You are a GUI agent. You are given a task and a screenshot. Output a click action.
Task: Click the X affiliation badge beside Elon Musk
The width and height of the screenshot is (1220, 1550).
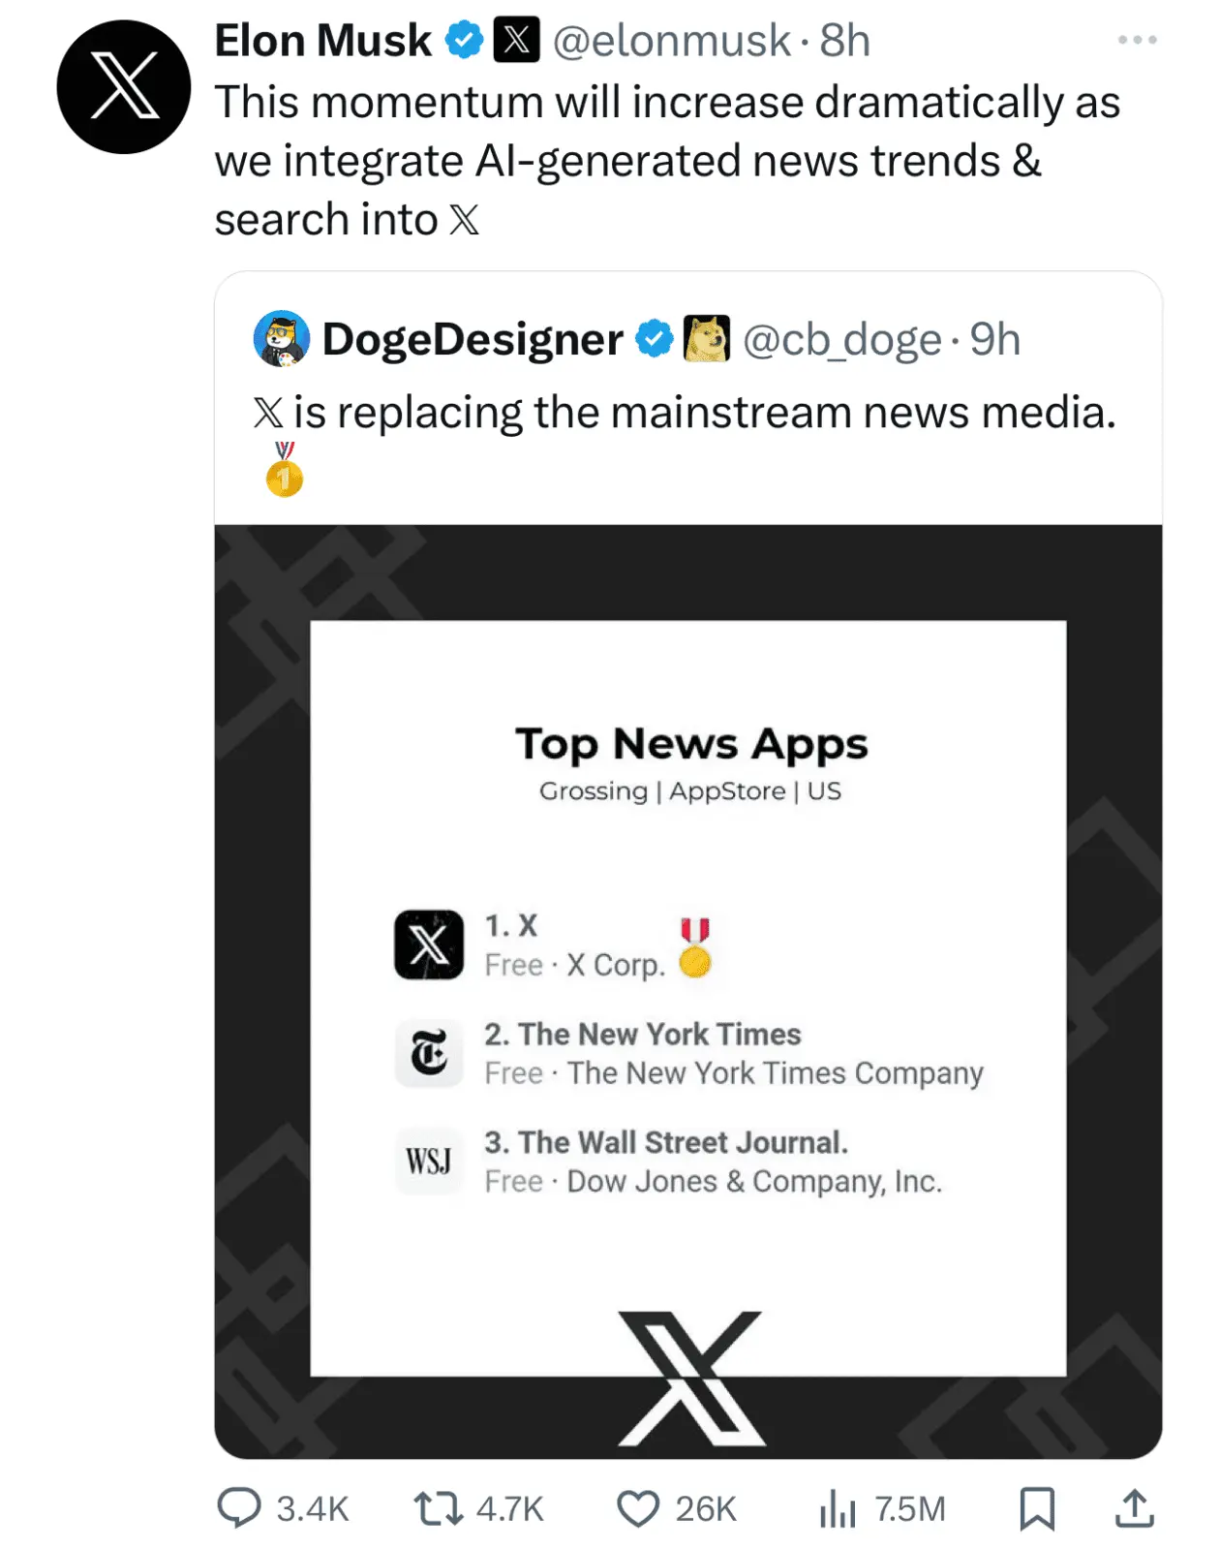tap(517, 41)
